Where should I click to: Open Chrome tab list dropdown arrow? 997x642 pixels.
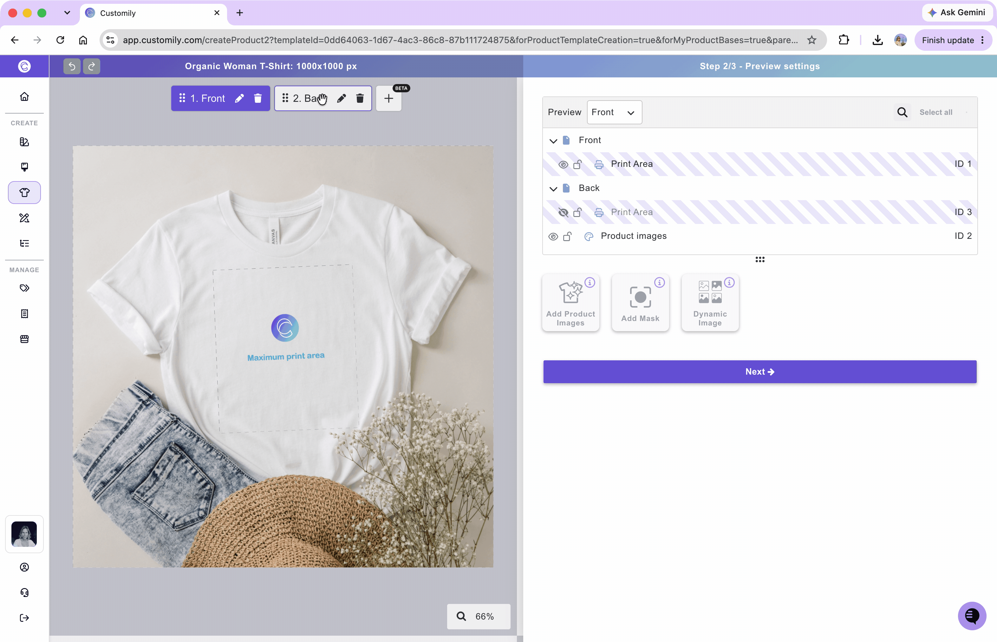click(67, 13)
